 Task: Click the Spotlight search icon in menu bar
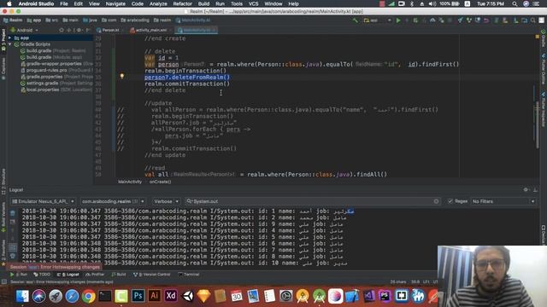click(x=515, y=3)
